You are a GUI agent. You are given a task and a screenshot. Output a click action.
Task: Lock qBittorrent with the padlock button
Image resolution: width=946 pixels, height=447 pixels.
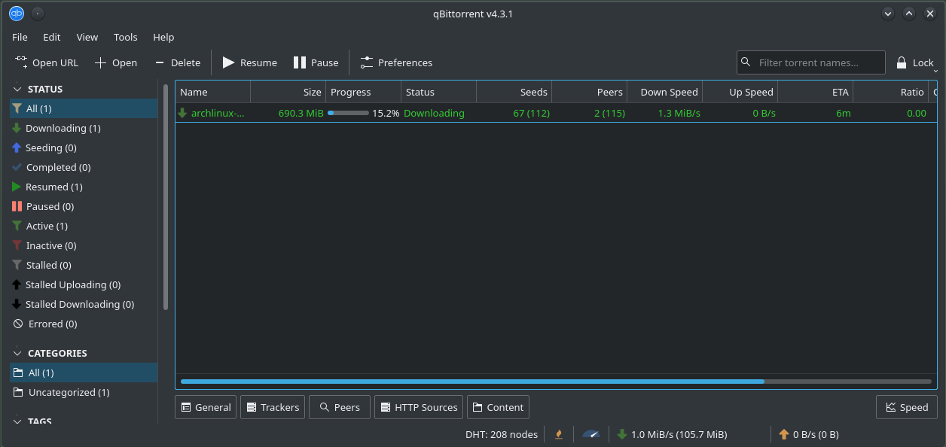click(914, 62)
